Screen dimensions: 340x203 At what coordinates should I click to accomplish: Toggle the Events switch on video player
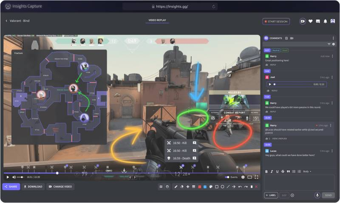[228, 177]
